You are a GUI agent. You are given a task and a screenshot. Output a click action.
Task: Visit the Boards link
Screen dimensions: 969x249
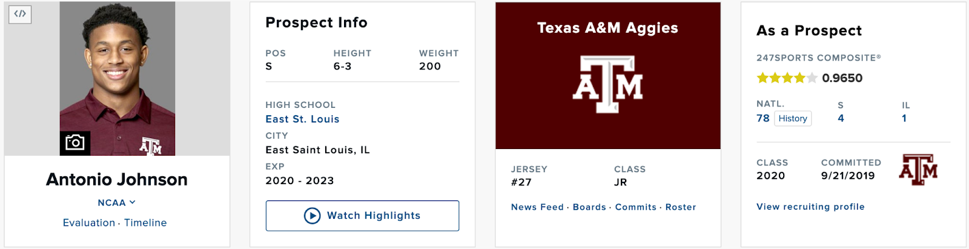pyautogui.click(x=589, y=207)
